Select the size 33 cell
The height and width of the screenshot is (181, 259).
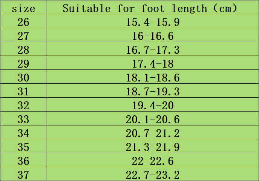[23, 119]
